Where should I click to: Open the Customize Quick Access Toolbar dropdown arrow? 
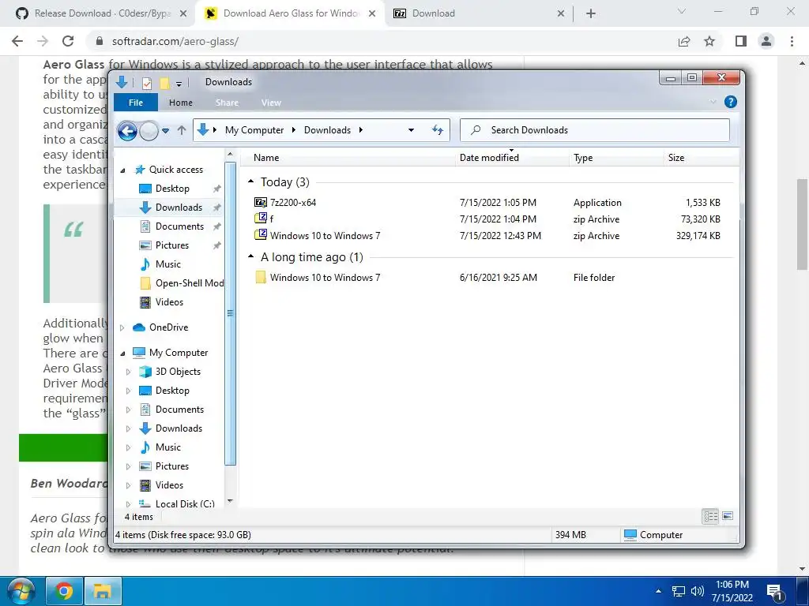[179, 84]
